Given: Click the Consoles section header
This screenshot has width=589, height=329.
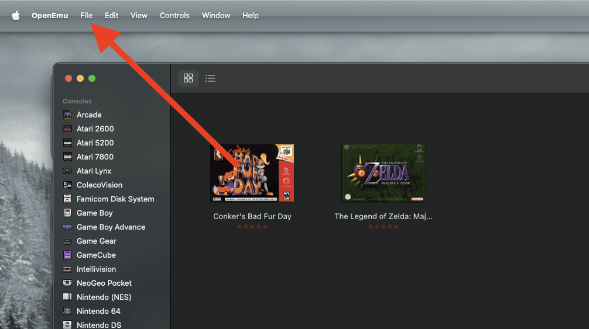Looking at the screenshot, I should (77, 101).
